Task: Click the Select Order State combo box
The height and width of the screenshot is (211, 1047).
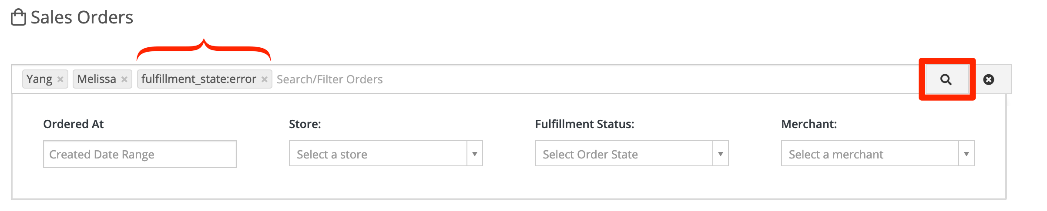Action: click(x=632, y=154)
